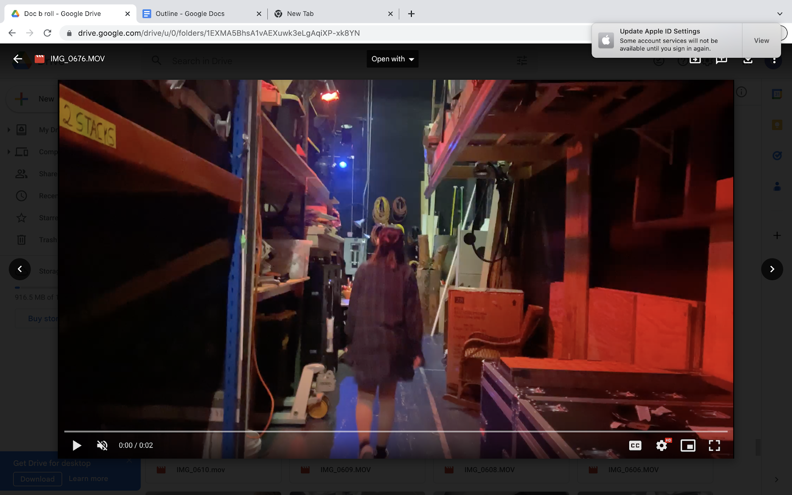
Task: Click View on Apple ID notification
Action: [761, 41]
